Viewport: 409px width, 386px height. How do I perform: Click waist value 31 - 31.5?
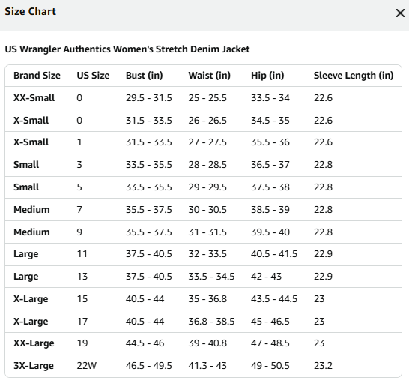click(207, 232)
